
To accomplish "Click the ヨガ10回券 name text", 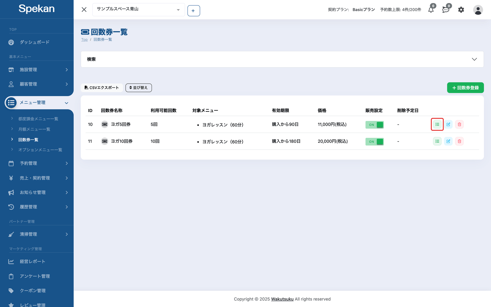I will tap(122, 141).
